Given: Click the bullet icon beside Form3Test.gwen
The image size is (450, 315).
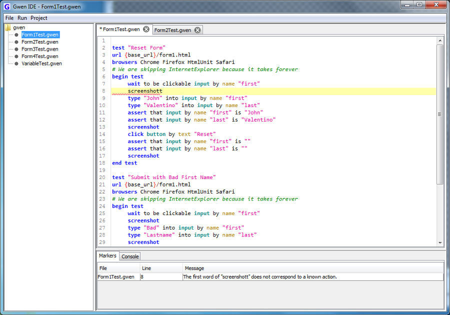Looking at the screenshot, I should (x=16, y=49).
